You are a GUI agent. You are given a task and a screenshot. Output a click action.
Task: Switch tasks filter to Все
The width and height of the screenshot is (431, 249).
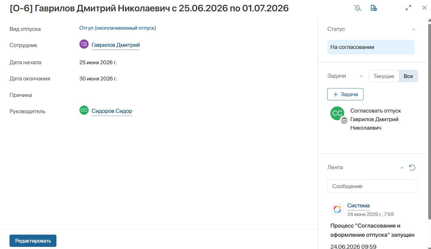click(x=408, y=76)
